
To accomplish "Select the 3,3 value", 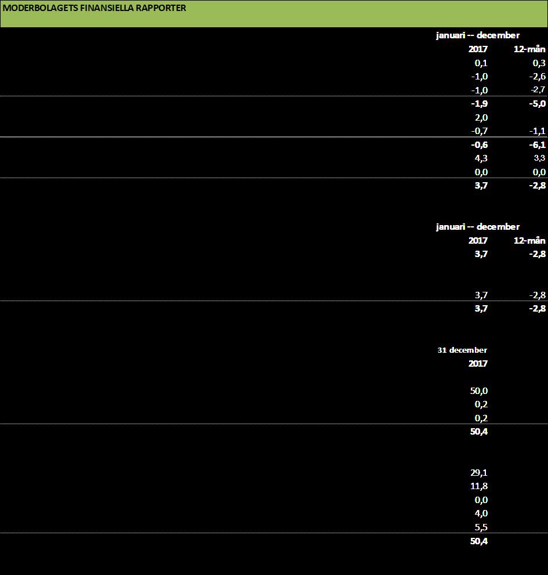I will coord(539,158).
